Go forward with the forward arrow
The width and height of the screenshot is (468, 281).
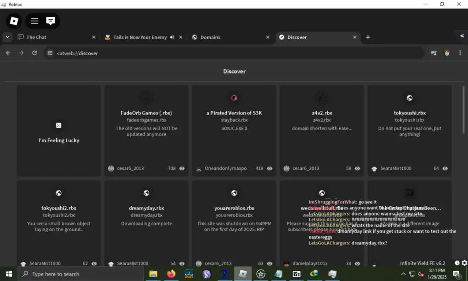pos(21,53)
